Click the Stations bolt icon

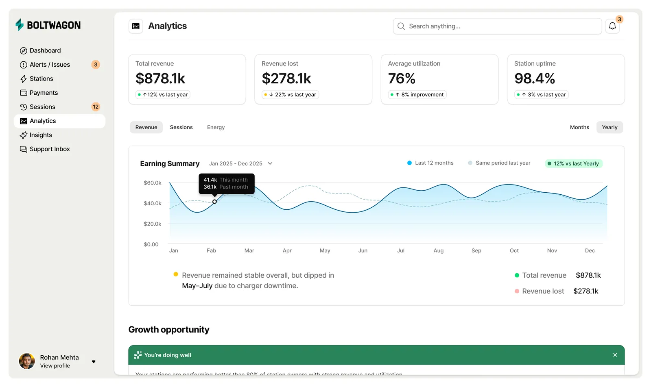tap(24, 79)
